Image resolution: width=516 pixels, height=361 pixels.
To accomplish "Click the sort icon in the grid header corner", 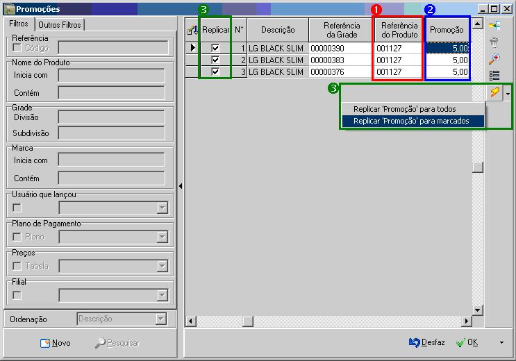I will pyautogui.click(x=193, y=30).
